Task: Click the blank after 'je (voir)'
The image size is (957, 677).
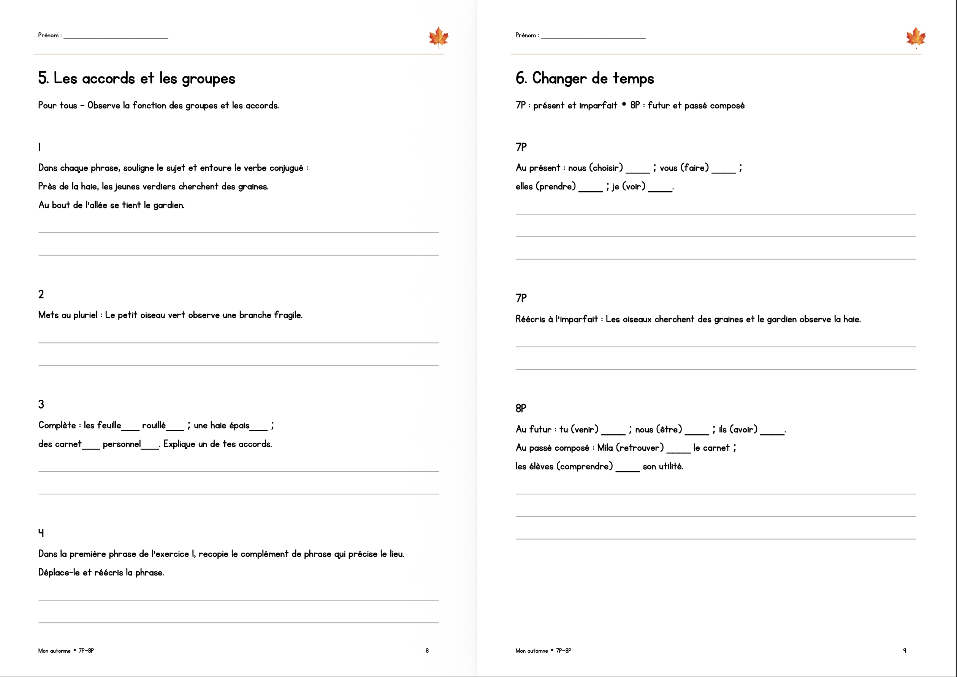Action: point(660,190)
